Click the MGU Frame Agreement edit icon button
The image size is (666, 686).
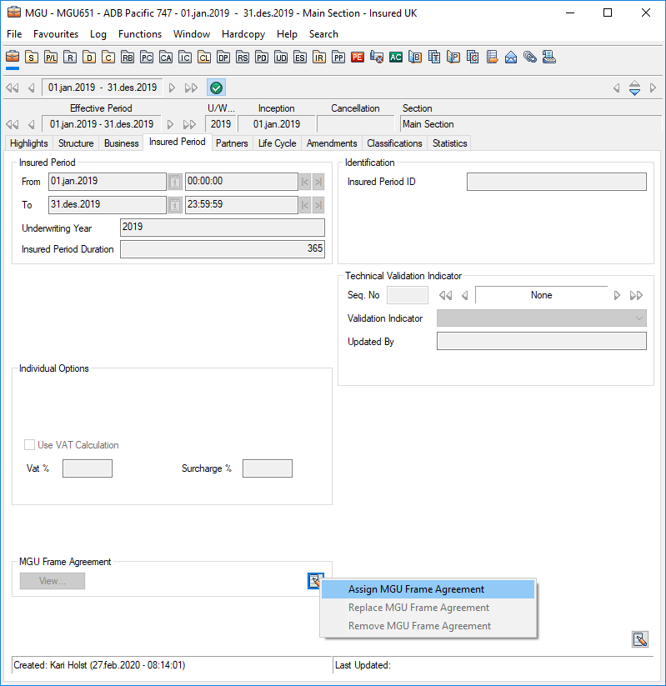[315, 581]
